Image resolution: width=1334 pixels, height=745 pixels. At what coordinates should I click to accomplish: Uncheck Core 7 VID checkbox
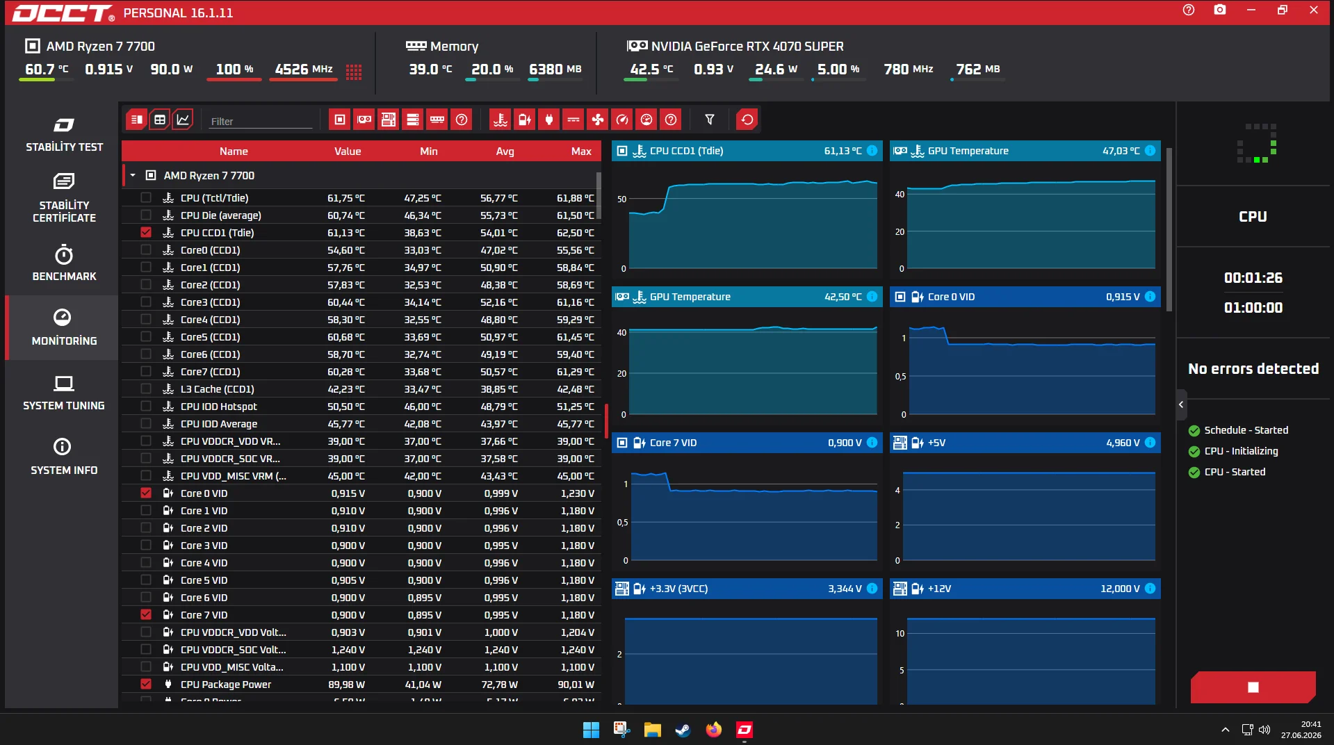(146, 614)
